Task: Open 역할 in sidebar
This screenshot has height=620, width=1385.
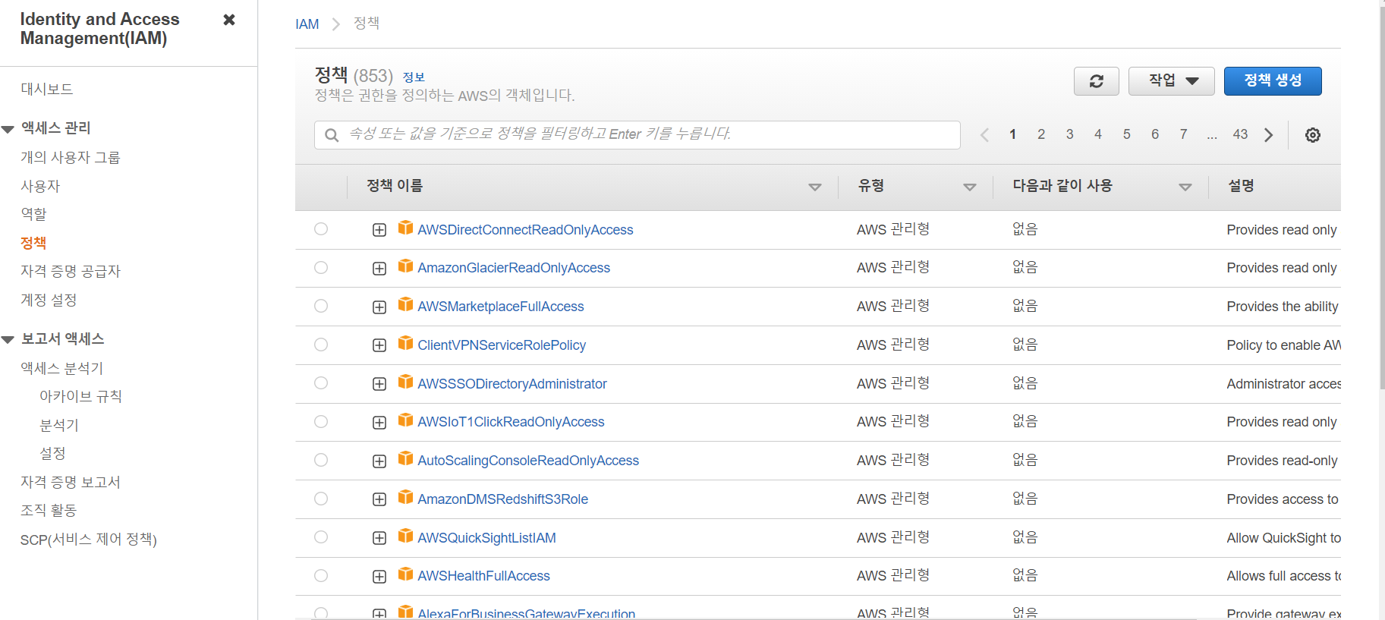Action: pos(33,214)
